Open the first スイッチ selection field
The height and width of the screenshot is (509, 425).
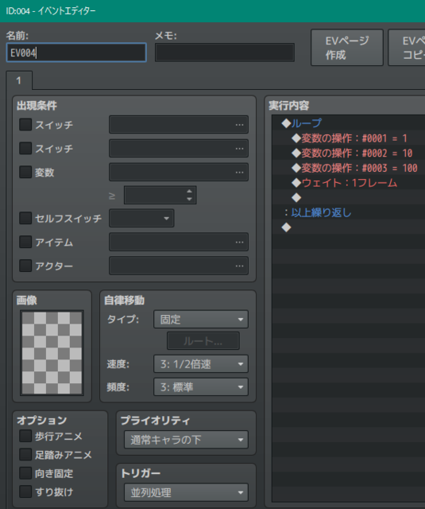coord(179,125)
